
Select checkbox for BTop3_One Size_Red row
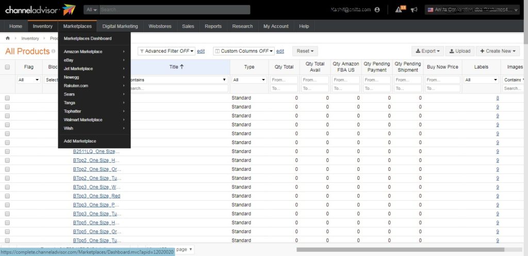click(x=7, y=196)
